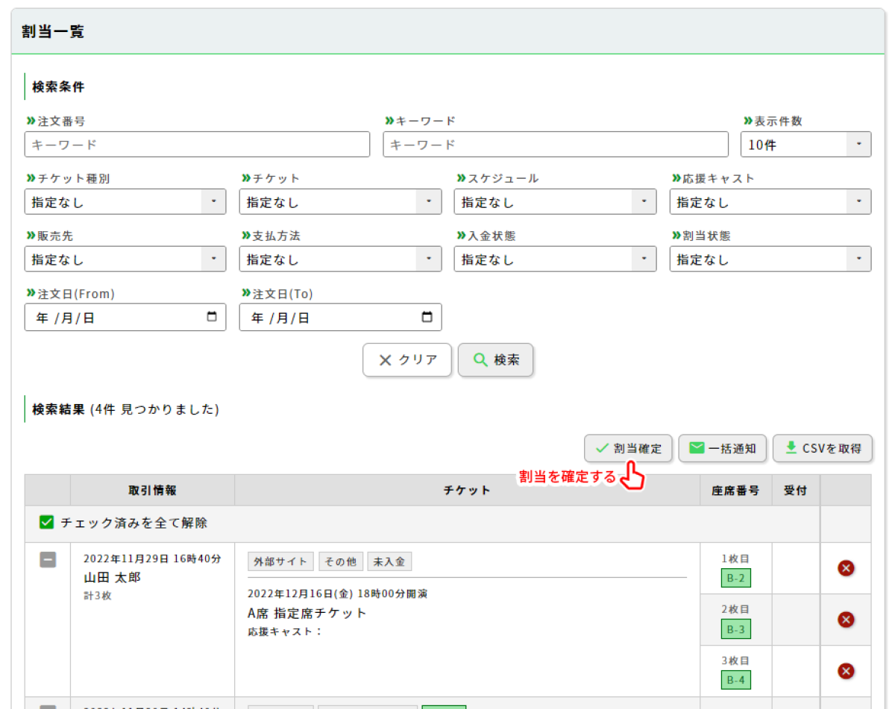Send bulk notification via 一括通知 button
This screenshot has width=895, height=709.
pos(722,449)
